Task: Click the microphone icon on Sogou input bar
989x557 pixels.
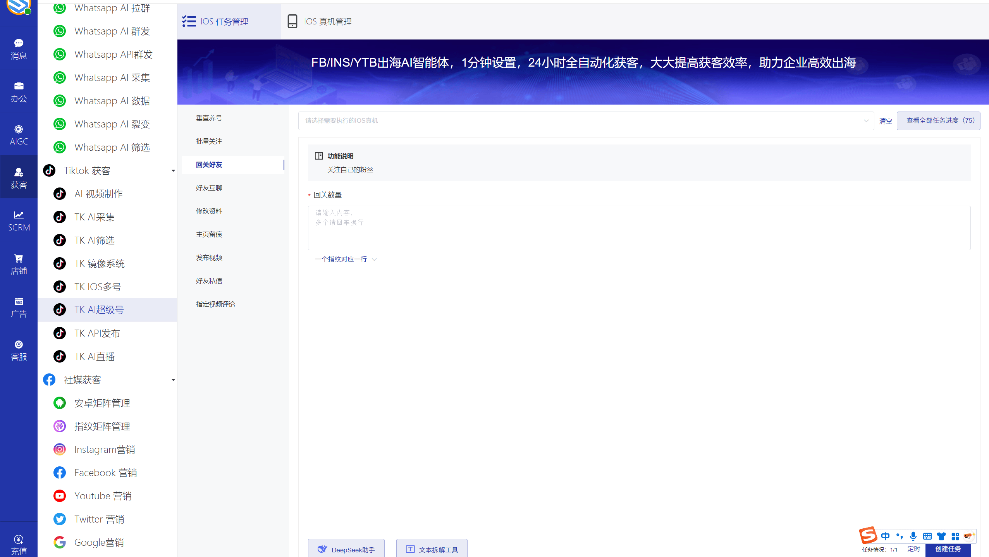Action: (x=913, y=536)
